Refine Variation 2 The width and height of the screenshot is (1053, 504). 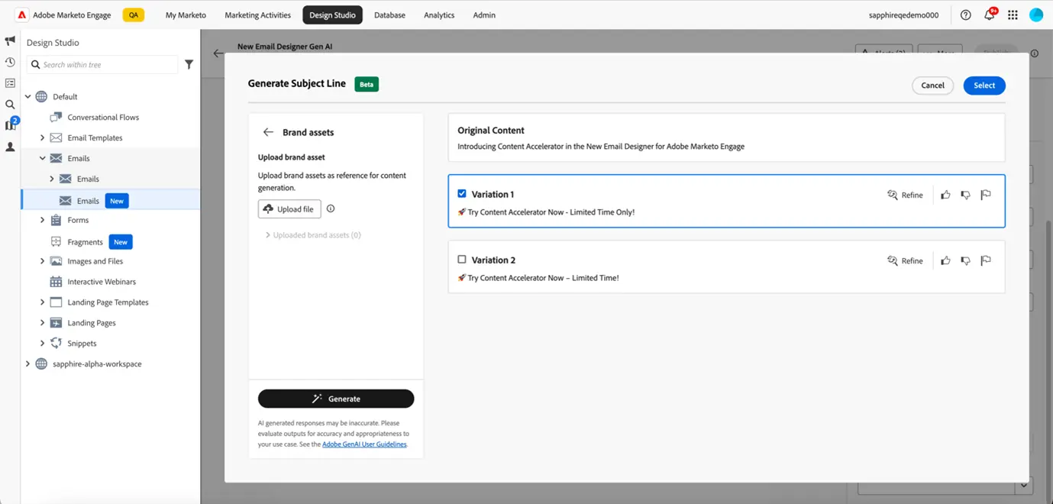tap(905, 260)
